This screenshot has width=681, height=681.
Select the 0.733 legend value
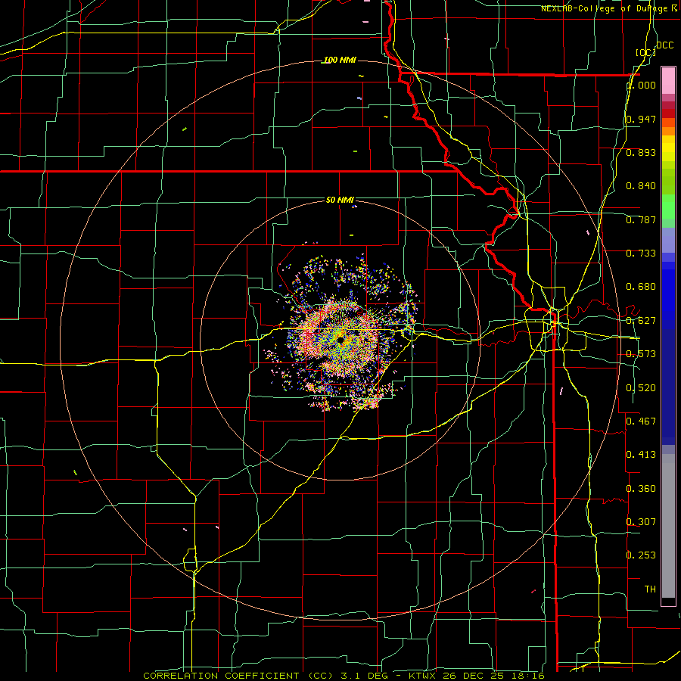coord(641,253)
